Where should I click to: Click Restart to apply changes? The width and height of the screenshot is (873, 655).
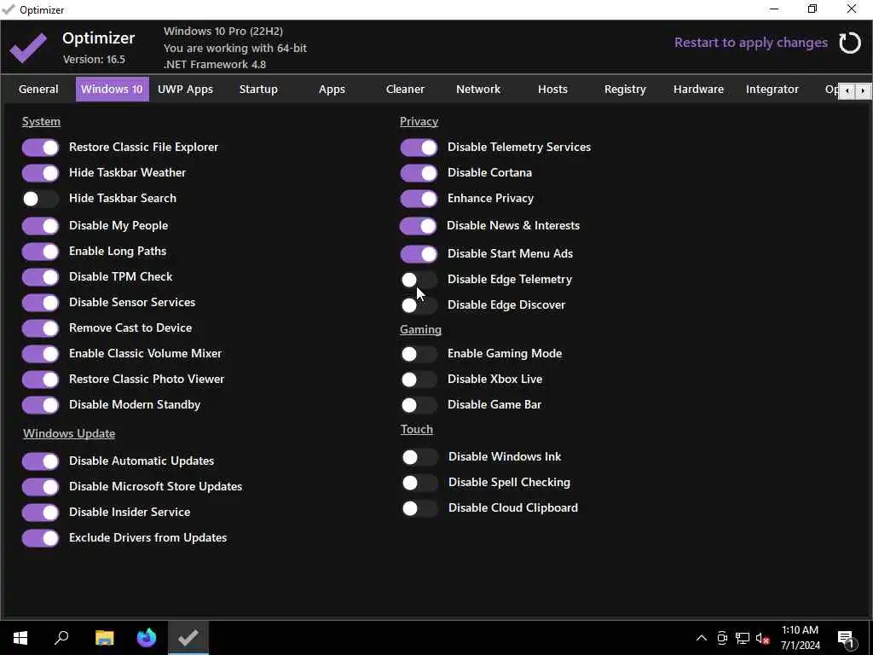[x=750, y=43]
